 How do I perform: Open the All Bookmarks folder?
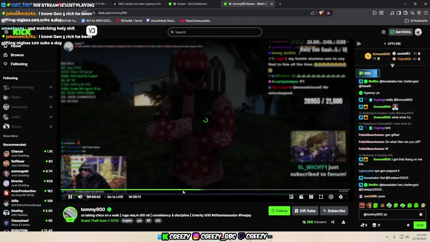(416, 21)
